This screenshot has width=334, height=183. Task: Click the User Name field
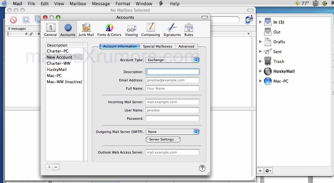tap(172, 110)
